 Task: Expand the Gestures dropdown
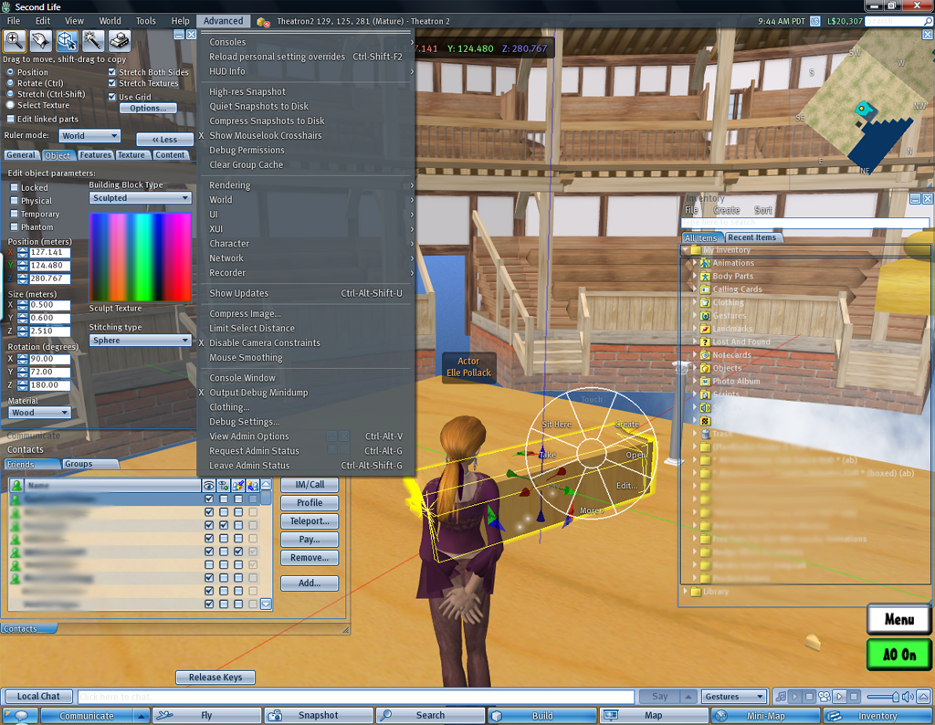pyautogui.click(x=735, y=697)
